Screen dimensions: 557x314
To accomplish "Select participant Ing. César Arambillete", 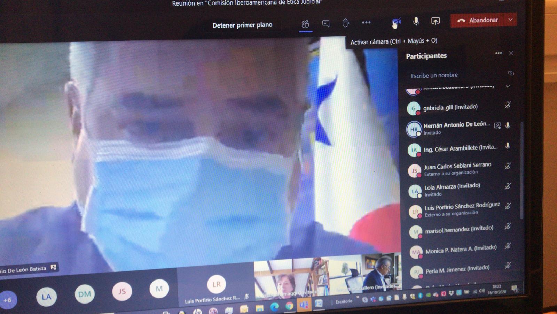I will pos(460,149).
